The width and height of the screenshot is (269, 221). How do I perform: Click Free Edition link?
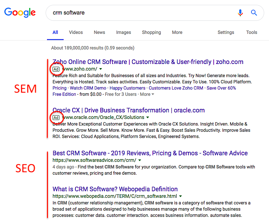click(64, 94)
